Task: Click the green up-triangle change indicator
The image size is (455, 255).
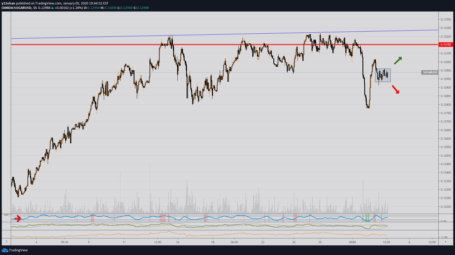Action: [52, 8]
